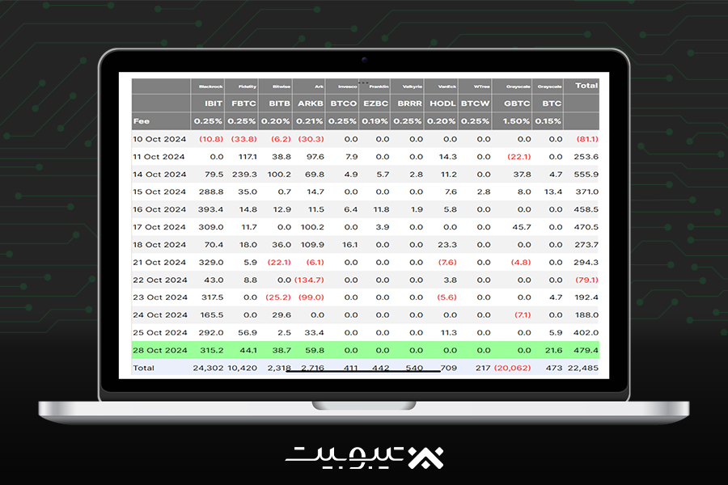The height and width of the screenshot is (485, 728).
Task: Select the BTCW ticker column header
Action: click(476, 103)
